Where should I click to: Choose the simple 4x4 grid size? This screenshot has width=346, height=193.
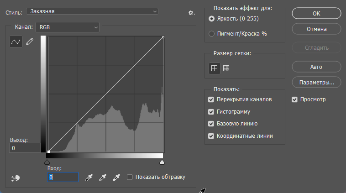(x=214, y=68)
